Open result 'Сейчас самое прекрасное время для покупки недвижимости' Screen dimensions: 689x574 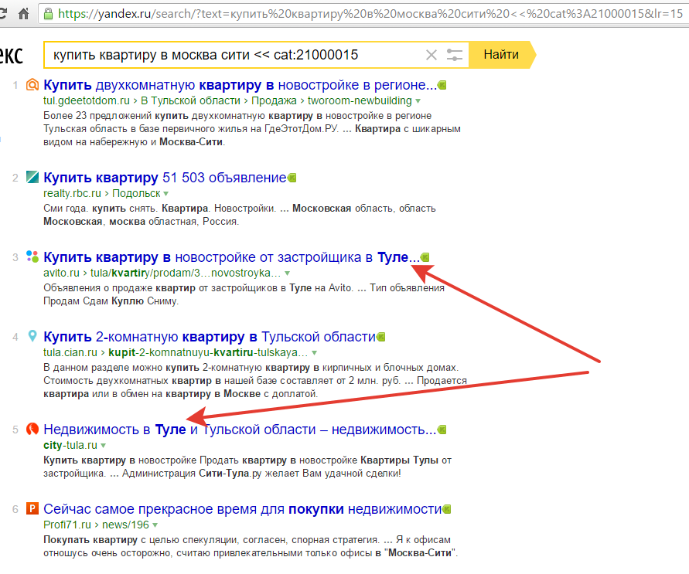[243, 509]
